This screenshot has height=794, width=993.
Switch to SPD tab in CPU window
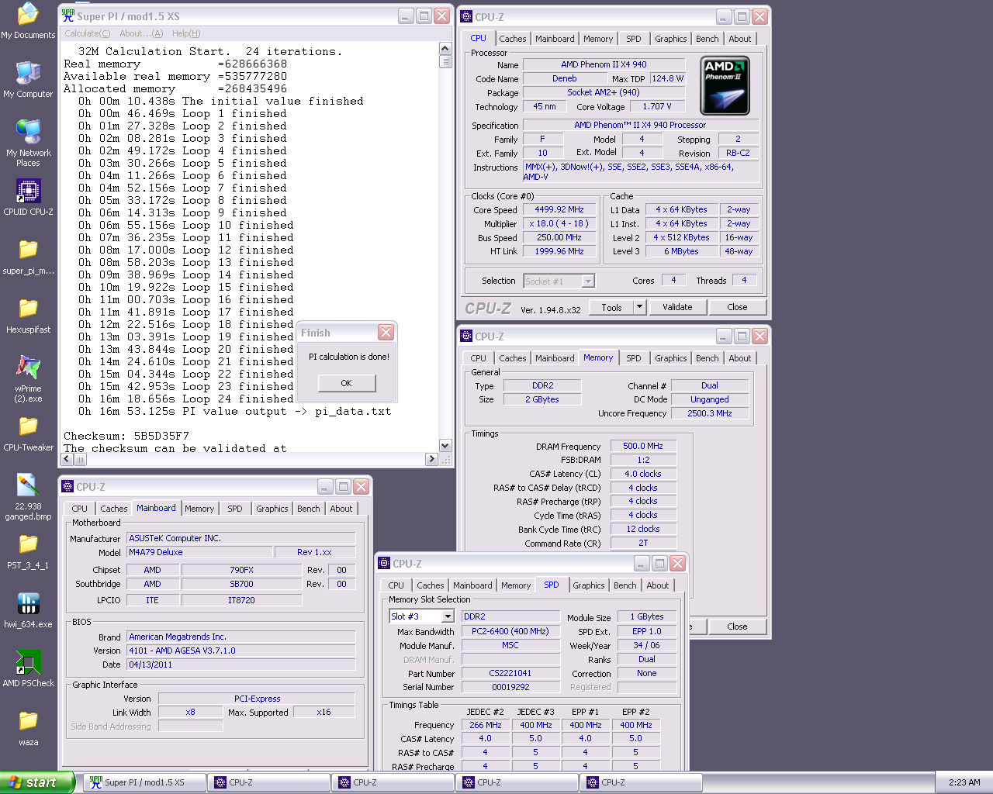tap(634, 39)
